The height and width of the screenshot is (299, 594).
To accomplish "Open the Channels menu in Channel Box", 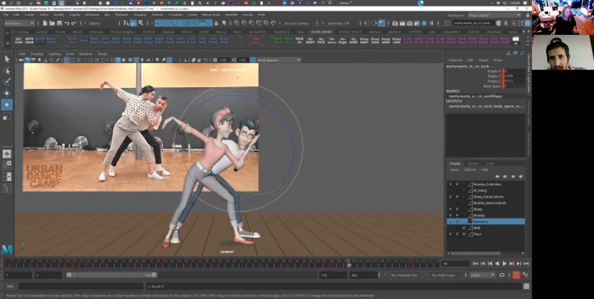I will (x=455, y=60).
